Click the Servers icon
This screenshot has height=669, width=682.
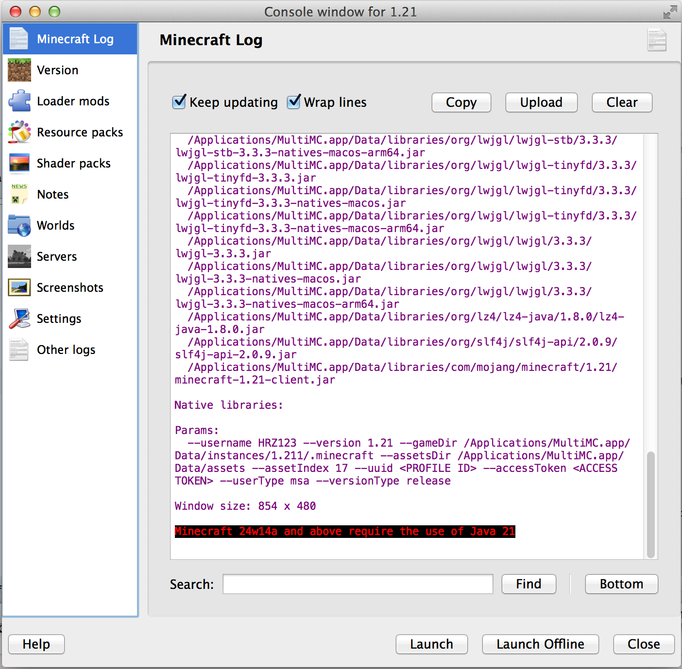tap(19, 256)
